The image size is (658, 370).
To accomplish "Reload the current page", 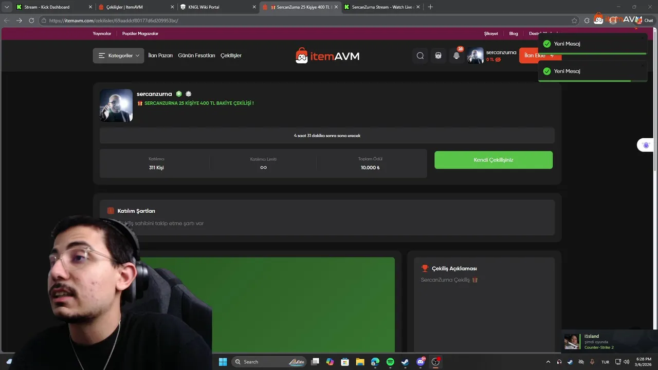I will [31, 21].
